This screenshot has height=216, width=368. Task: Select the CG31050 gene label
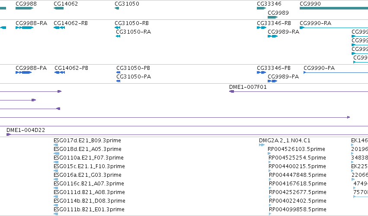[x=127, y=4]
